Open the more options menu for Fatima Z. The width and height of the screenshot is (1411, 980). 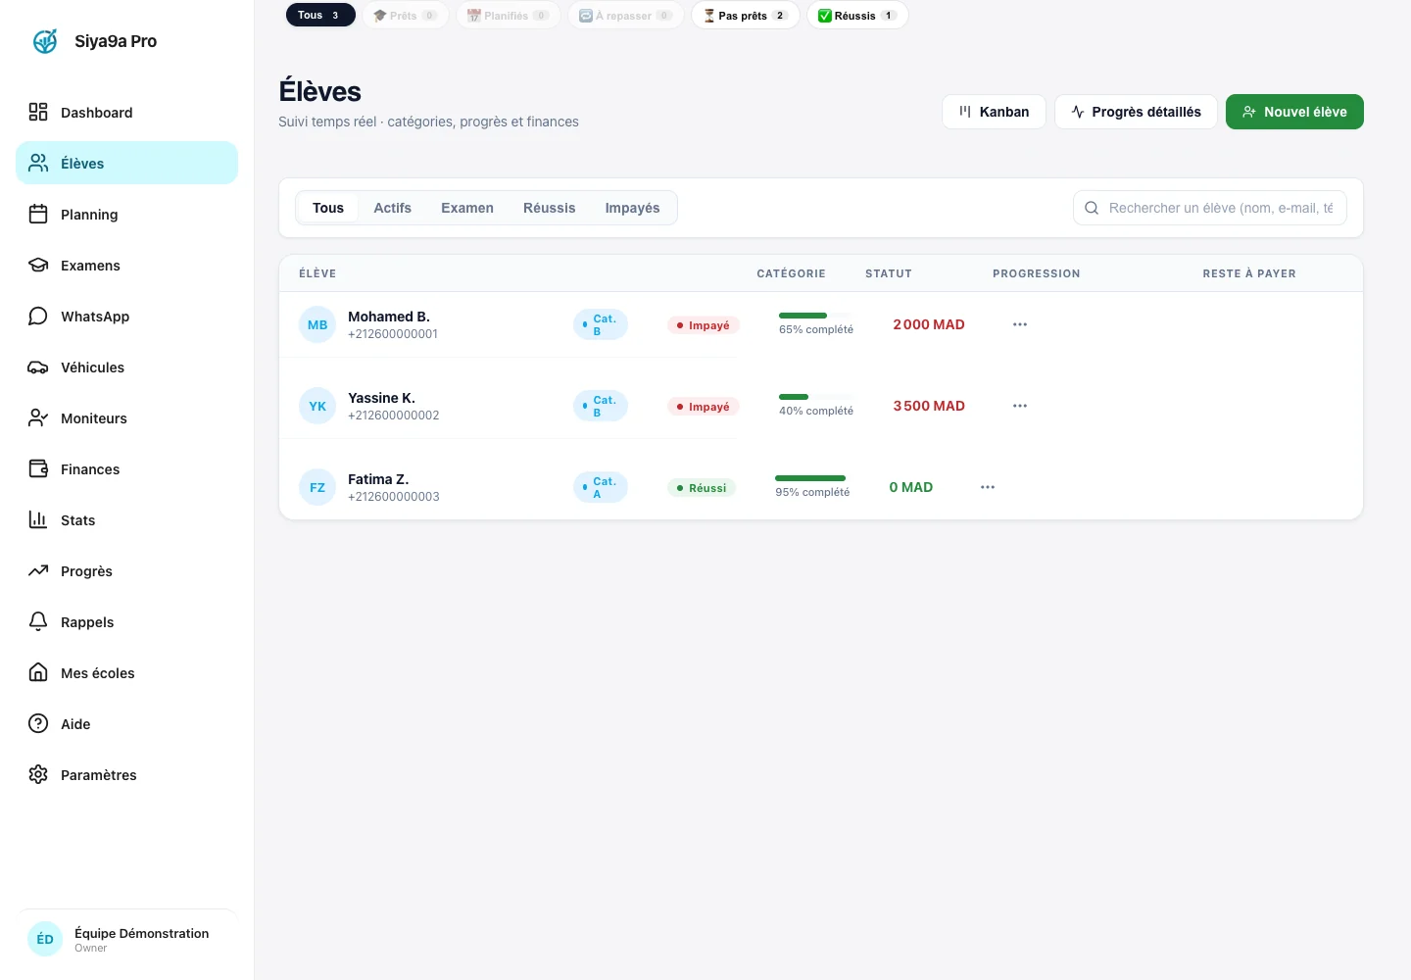click(988, 487)
